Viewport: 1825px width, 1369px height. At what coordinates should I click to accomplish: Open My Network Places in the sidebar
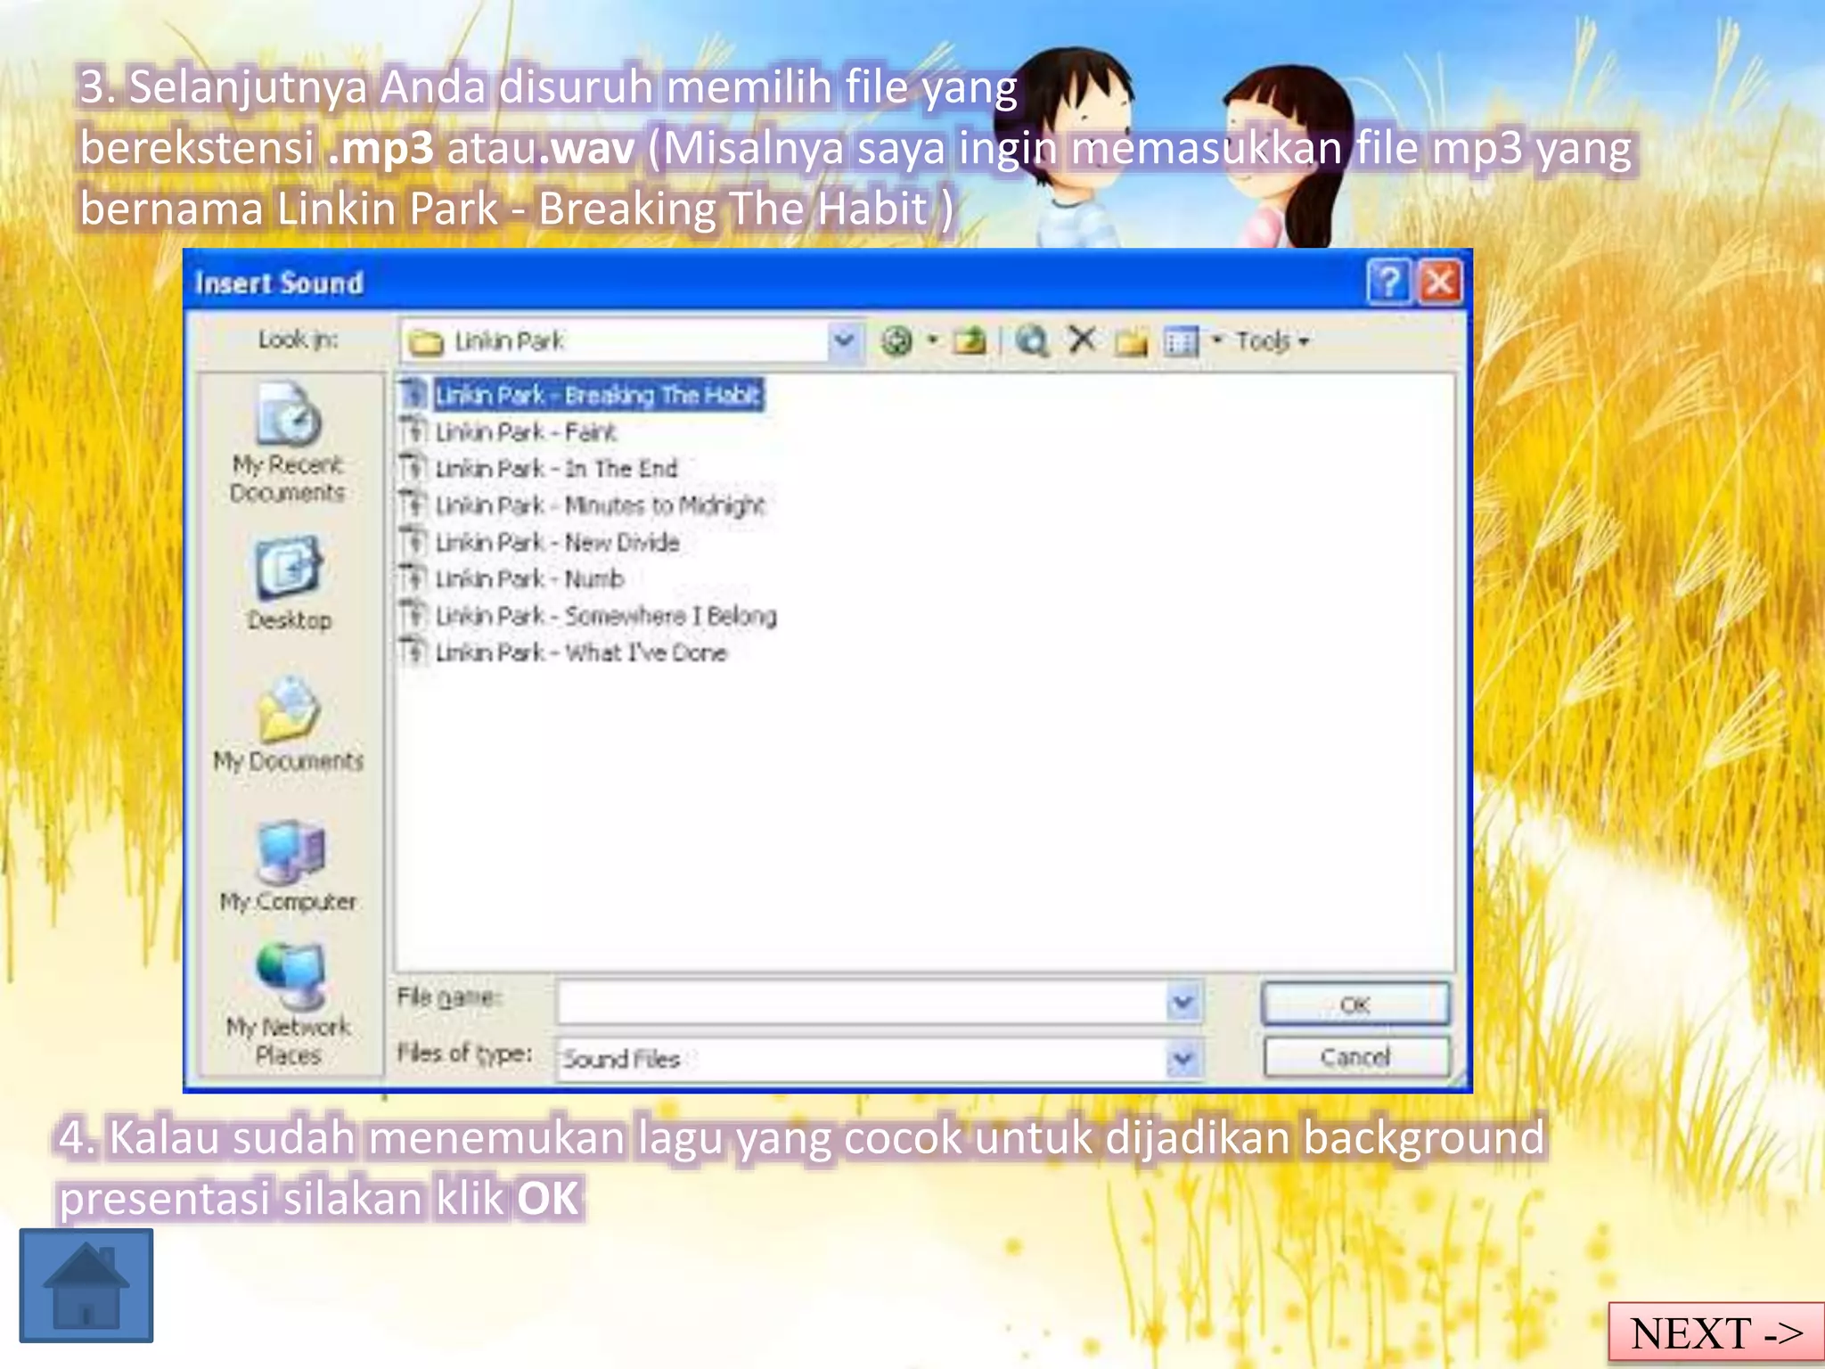[x=288, y=1005]
